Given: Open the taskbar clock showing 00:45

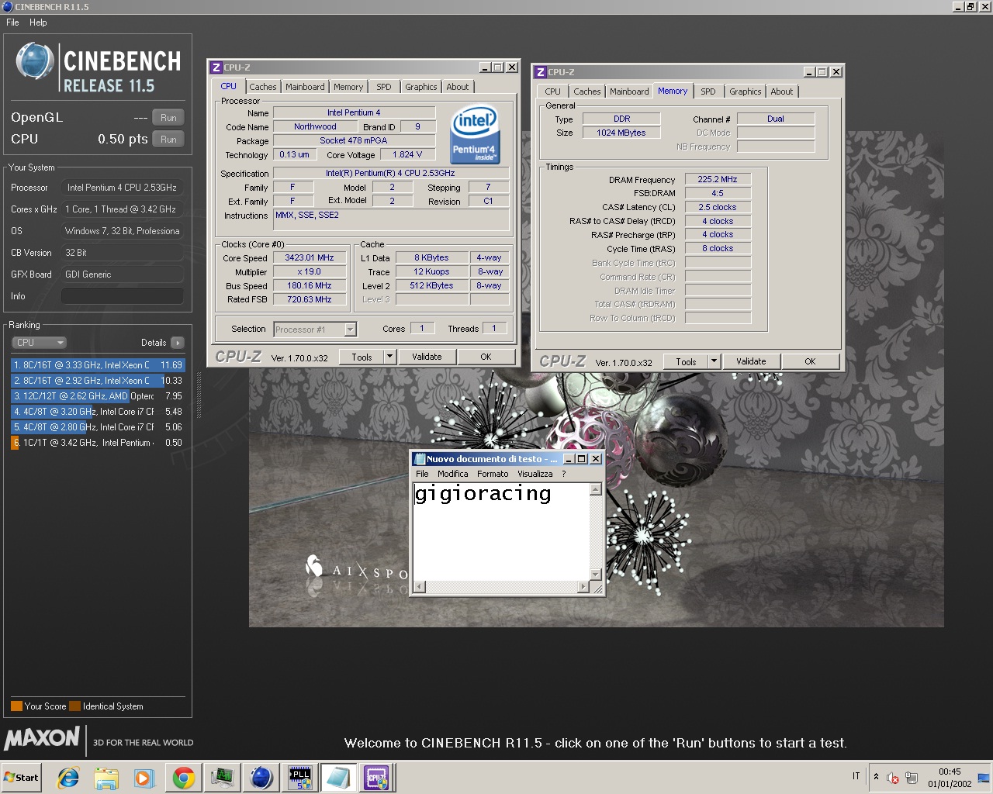Looking at the screenshot, I should click(950, 777).
